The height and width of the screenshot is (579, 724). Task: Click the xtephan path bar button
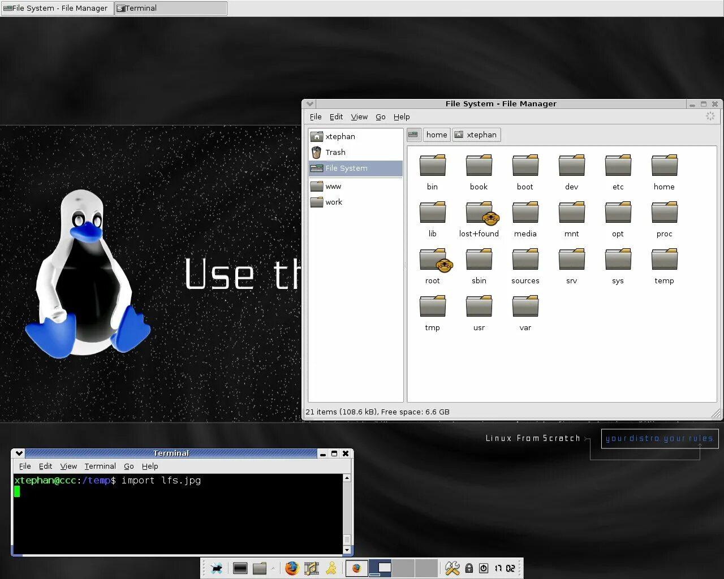point(476,135)
